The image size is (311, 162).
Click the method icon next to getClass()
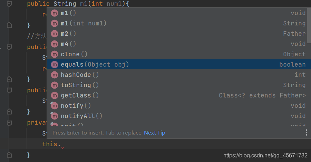[55, 95]
